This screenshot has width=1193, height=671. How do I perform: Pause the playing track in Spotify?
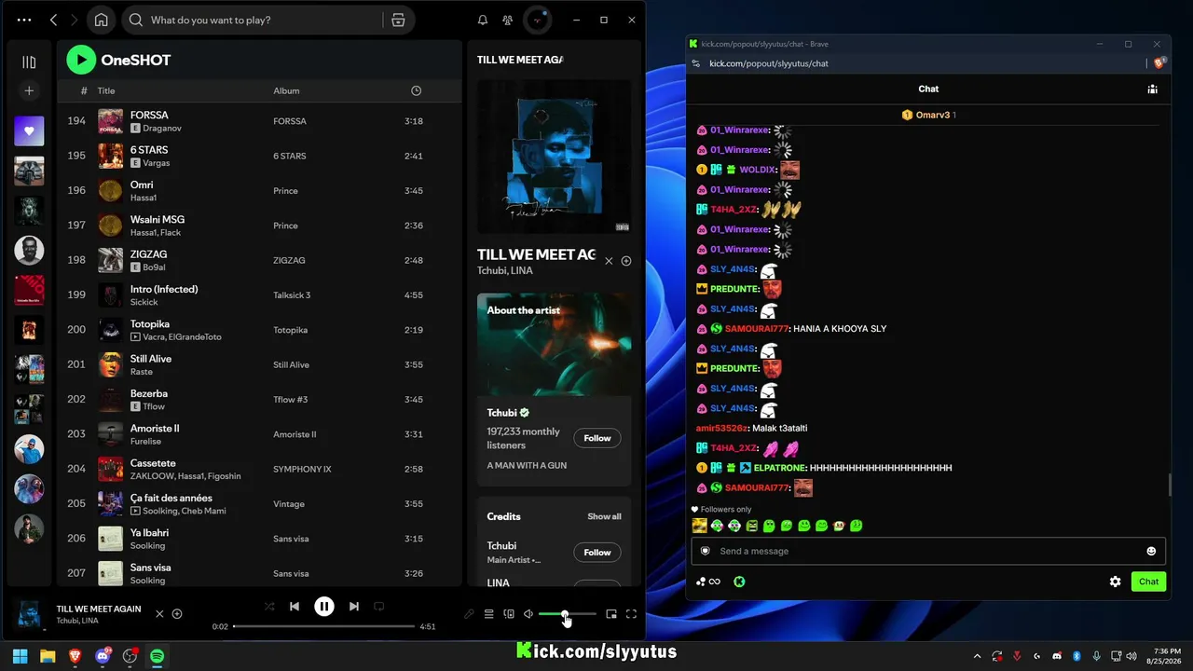pos(323,607)
